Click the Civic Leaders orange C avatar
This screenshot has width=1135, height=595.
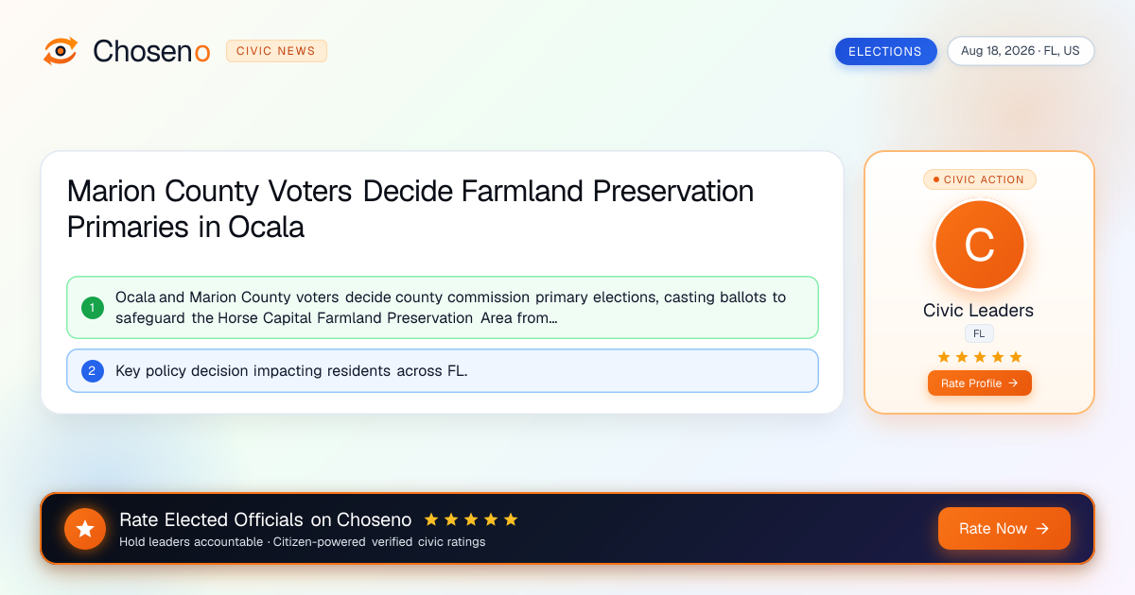click(980, 246)
